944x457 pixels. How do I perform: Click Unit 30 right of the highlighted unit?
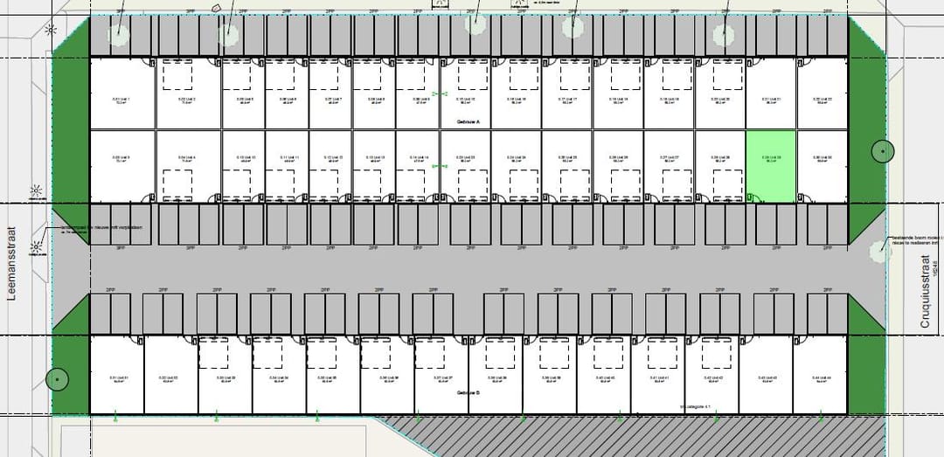[822, 166]
